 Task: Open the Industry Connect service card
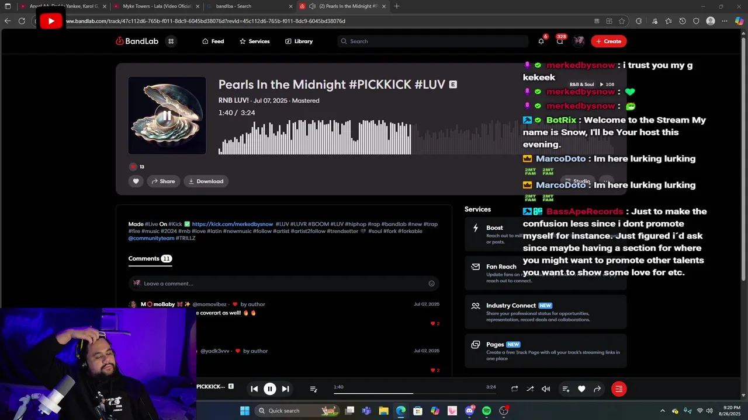546,311
